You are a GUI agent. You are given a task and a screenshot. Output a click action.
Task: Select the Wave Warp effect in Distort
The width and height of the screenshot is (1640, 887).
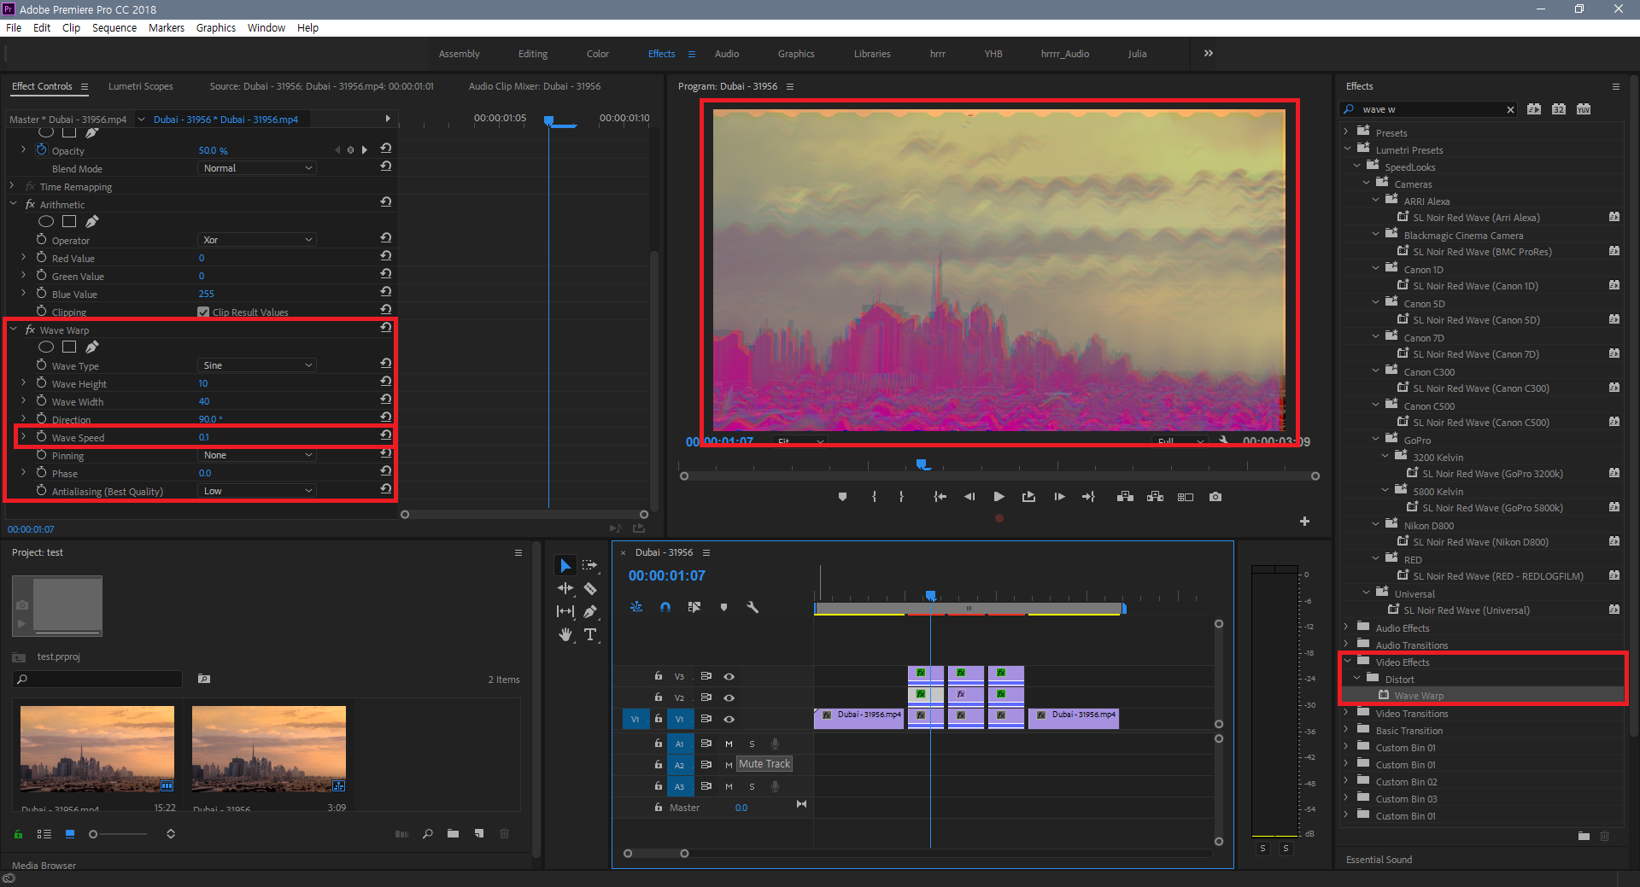coord(1419,696)
